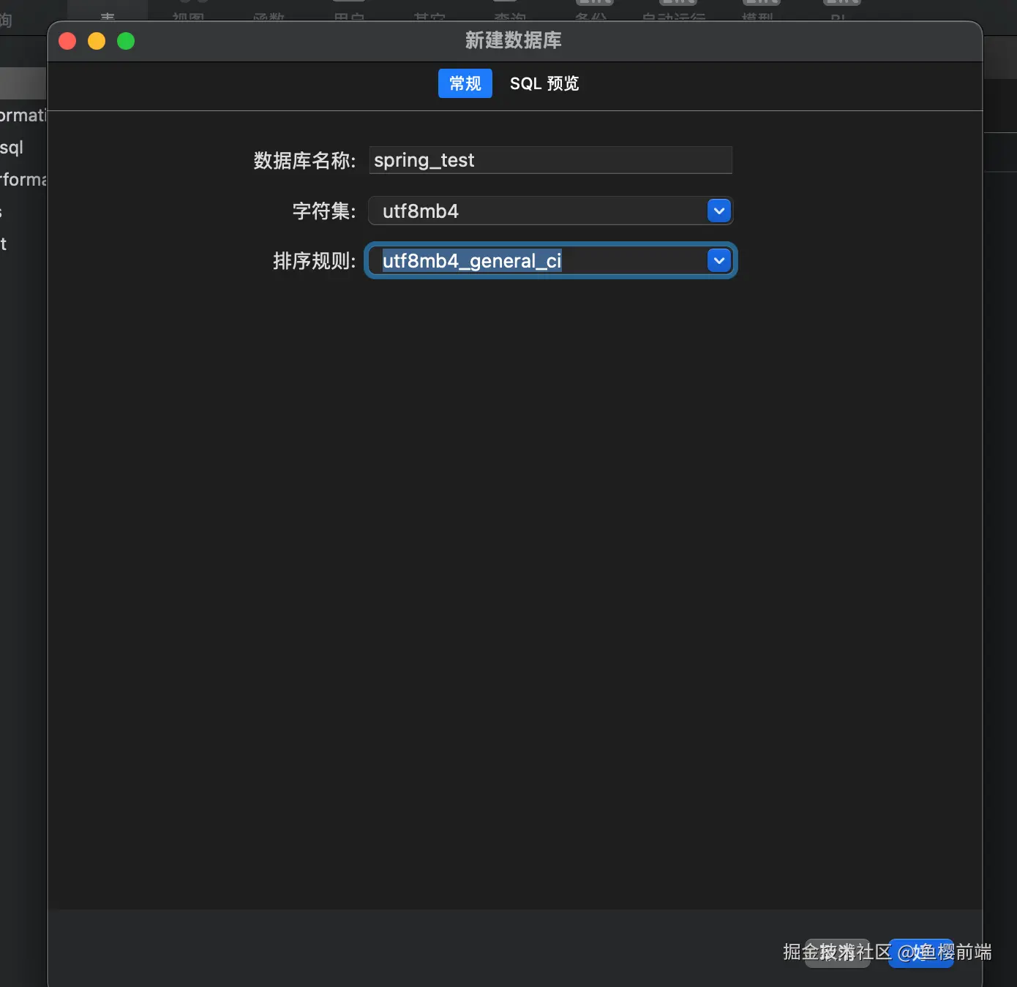Image resolution: width=1017 pixels, height=987 pixels.
Task: Select the sql entry in background sidebar
Action: click(x=12, y=148)
